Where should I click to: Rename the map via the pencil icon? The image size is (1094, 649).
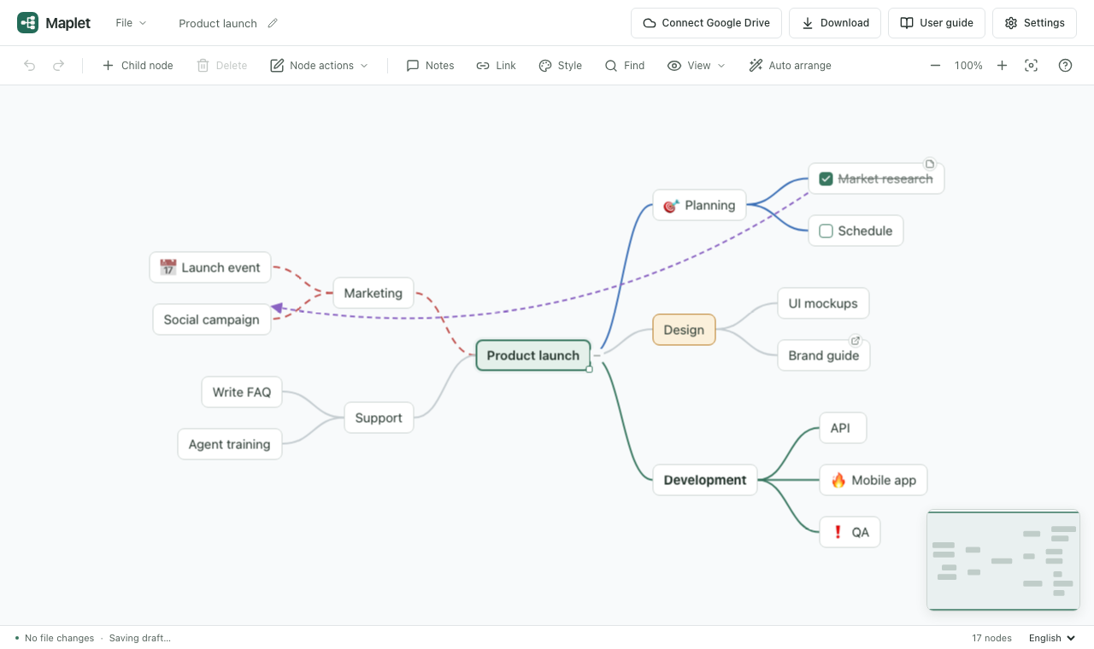273,23
